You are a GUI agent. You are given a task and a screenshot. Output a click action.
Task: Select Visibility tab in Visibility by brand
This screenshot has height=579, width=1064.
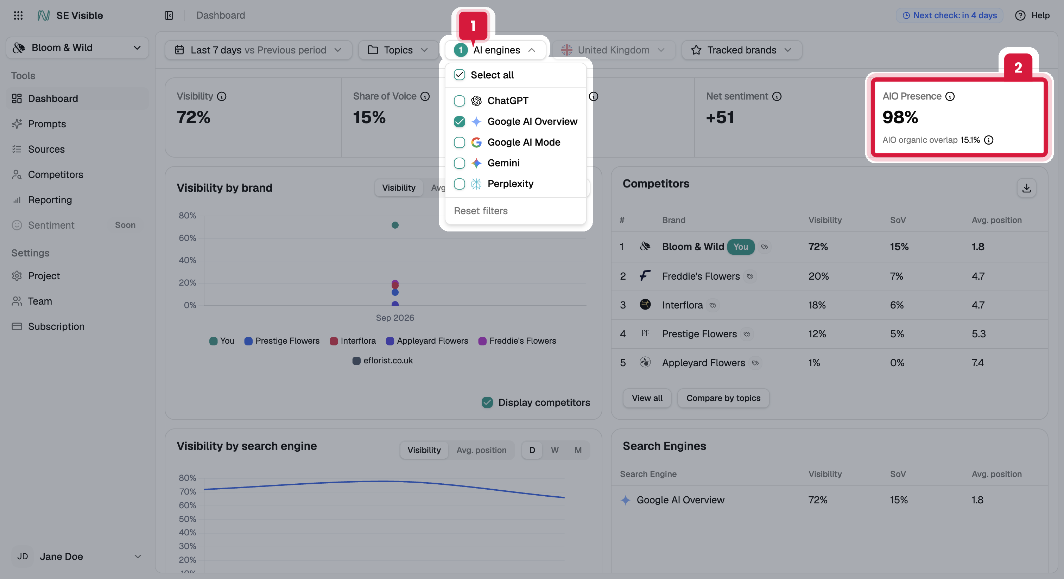[x=399, y=188]
